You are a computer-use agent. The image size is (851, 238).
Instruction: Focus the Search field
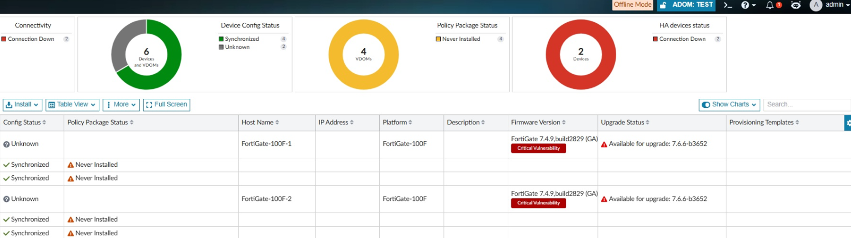coord(807,105)
